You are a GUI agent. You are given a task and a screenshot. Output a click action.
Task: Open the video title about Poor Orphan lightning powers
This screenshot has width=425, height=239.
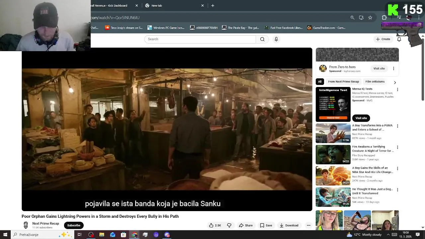coord(100,216)
